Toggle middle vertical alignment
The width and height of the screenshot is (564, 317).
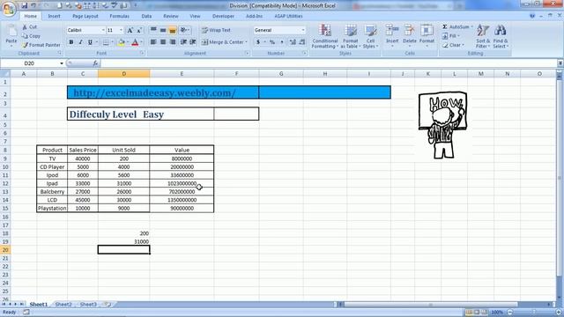click(x=163, y=30)
